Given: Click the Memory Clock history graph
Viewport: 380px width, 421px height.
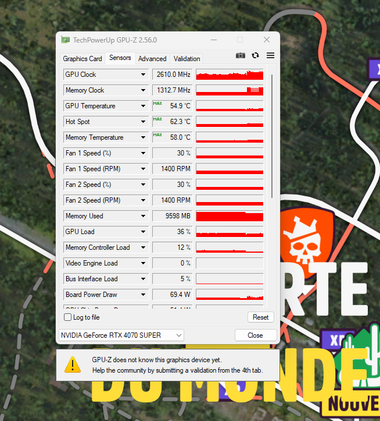Looking at the screenshot, I should pyautogui.click(x=230, y=90).
